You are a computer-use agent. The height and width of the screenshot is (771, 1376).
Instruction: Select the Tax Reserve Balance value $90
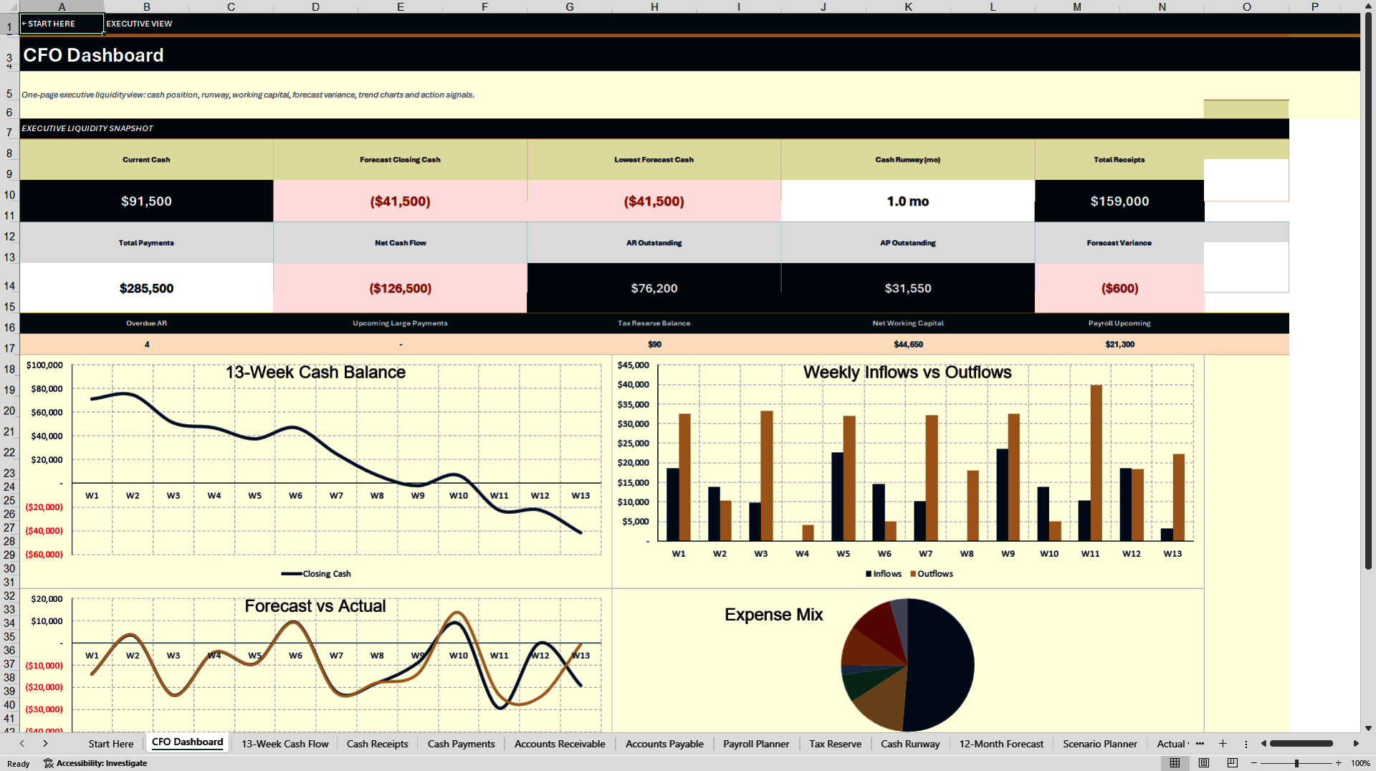(x=654, y=345)
